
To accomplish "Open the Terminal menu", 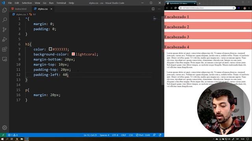I will coord(61,3).
